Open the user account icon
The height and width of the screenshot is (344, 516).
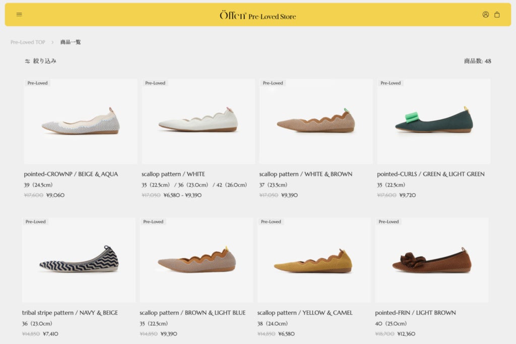[x=485, y=15]
